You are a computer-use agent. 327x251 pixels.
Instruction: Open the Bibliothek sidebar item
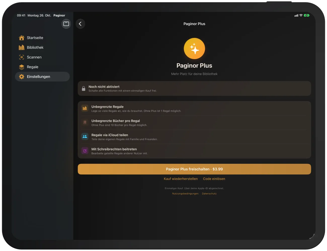[x=42, y=48]
